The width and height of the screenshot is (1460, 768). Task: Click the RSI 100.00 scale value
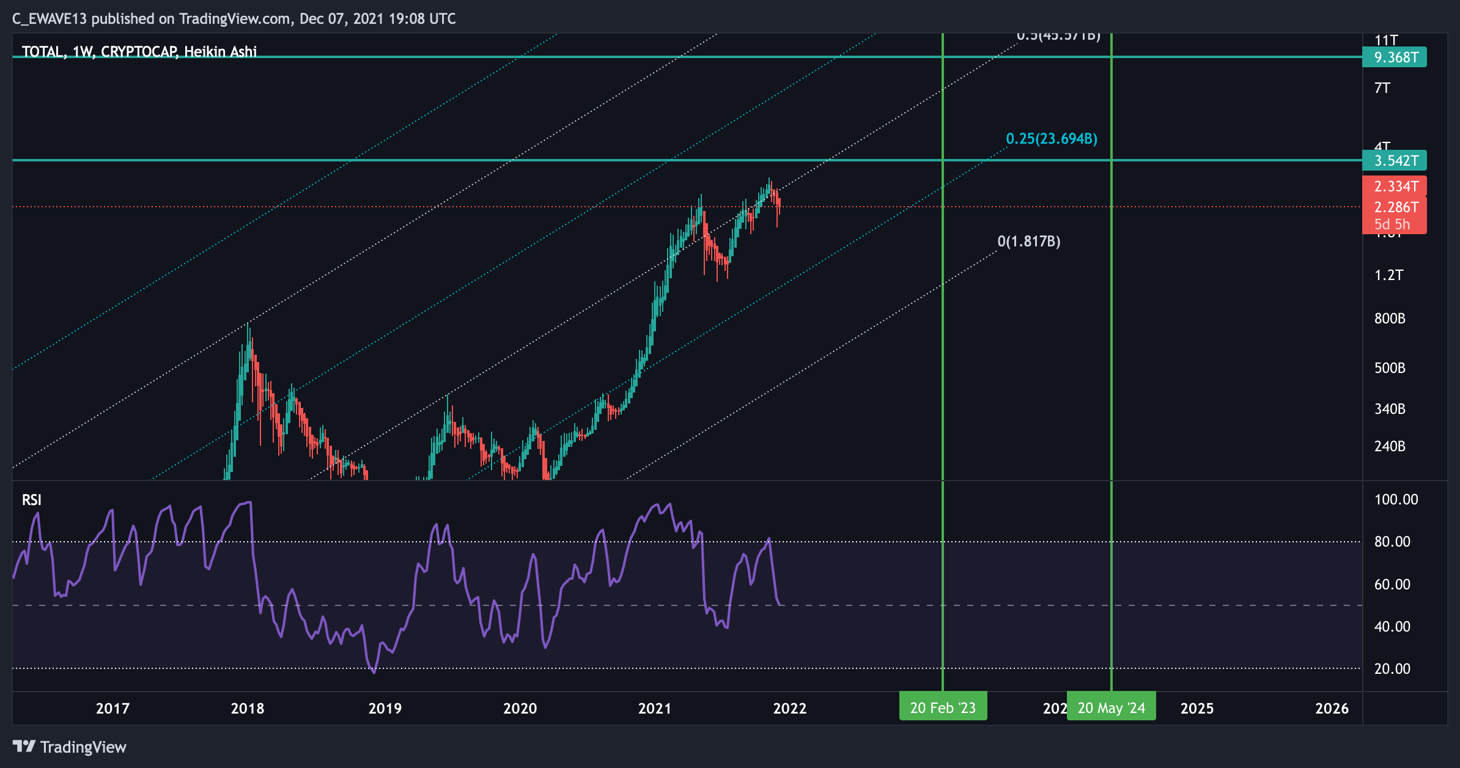[x=1396, y=500]
